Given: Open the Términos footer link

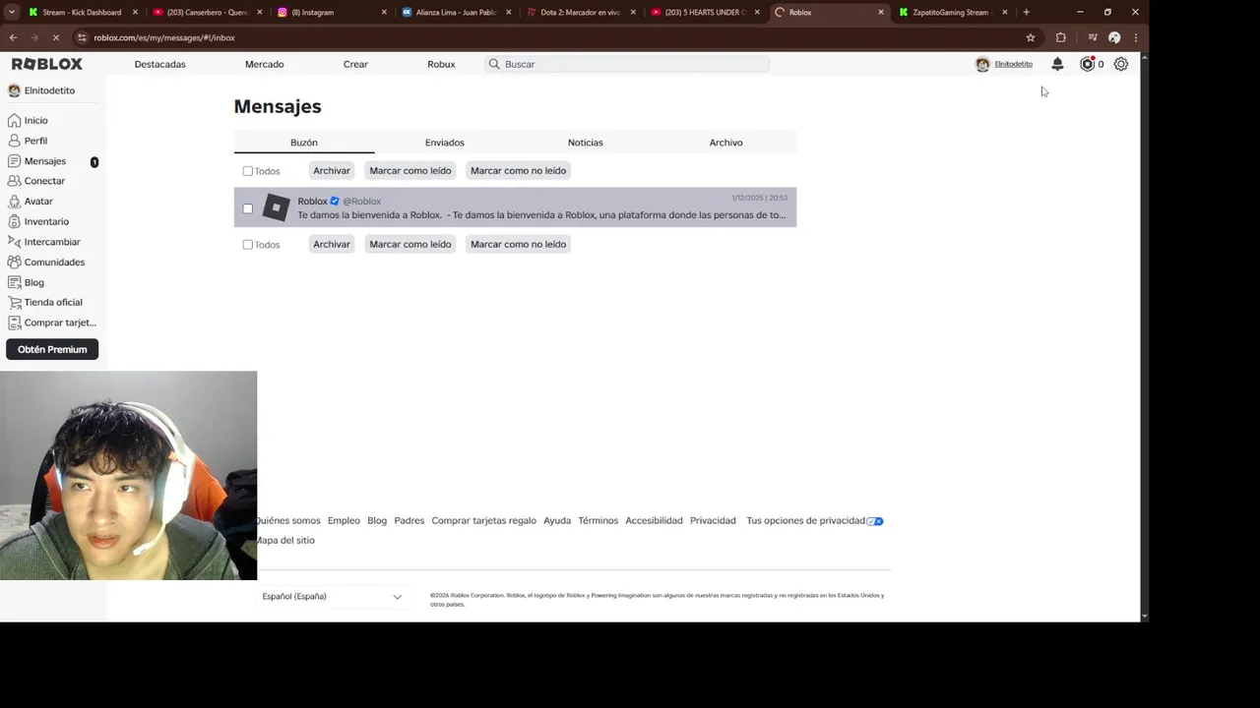Looking at the screenshot, I should pyautogui.click(x=598, y=520).
